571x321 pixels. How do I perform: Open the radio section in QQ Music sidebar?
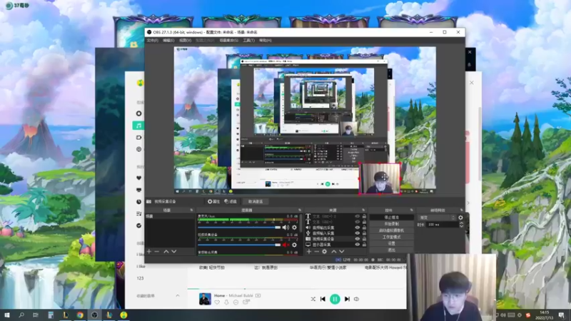(138, 149)
